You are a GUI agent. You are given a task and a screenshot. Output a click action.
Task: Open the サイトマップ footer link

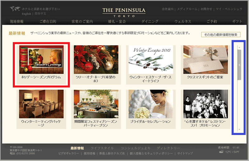coord(185,154)
